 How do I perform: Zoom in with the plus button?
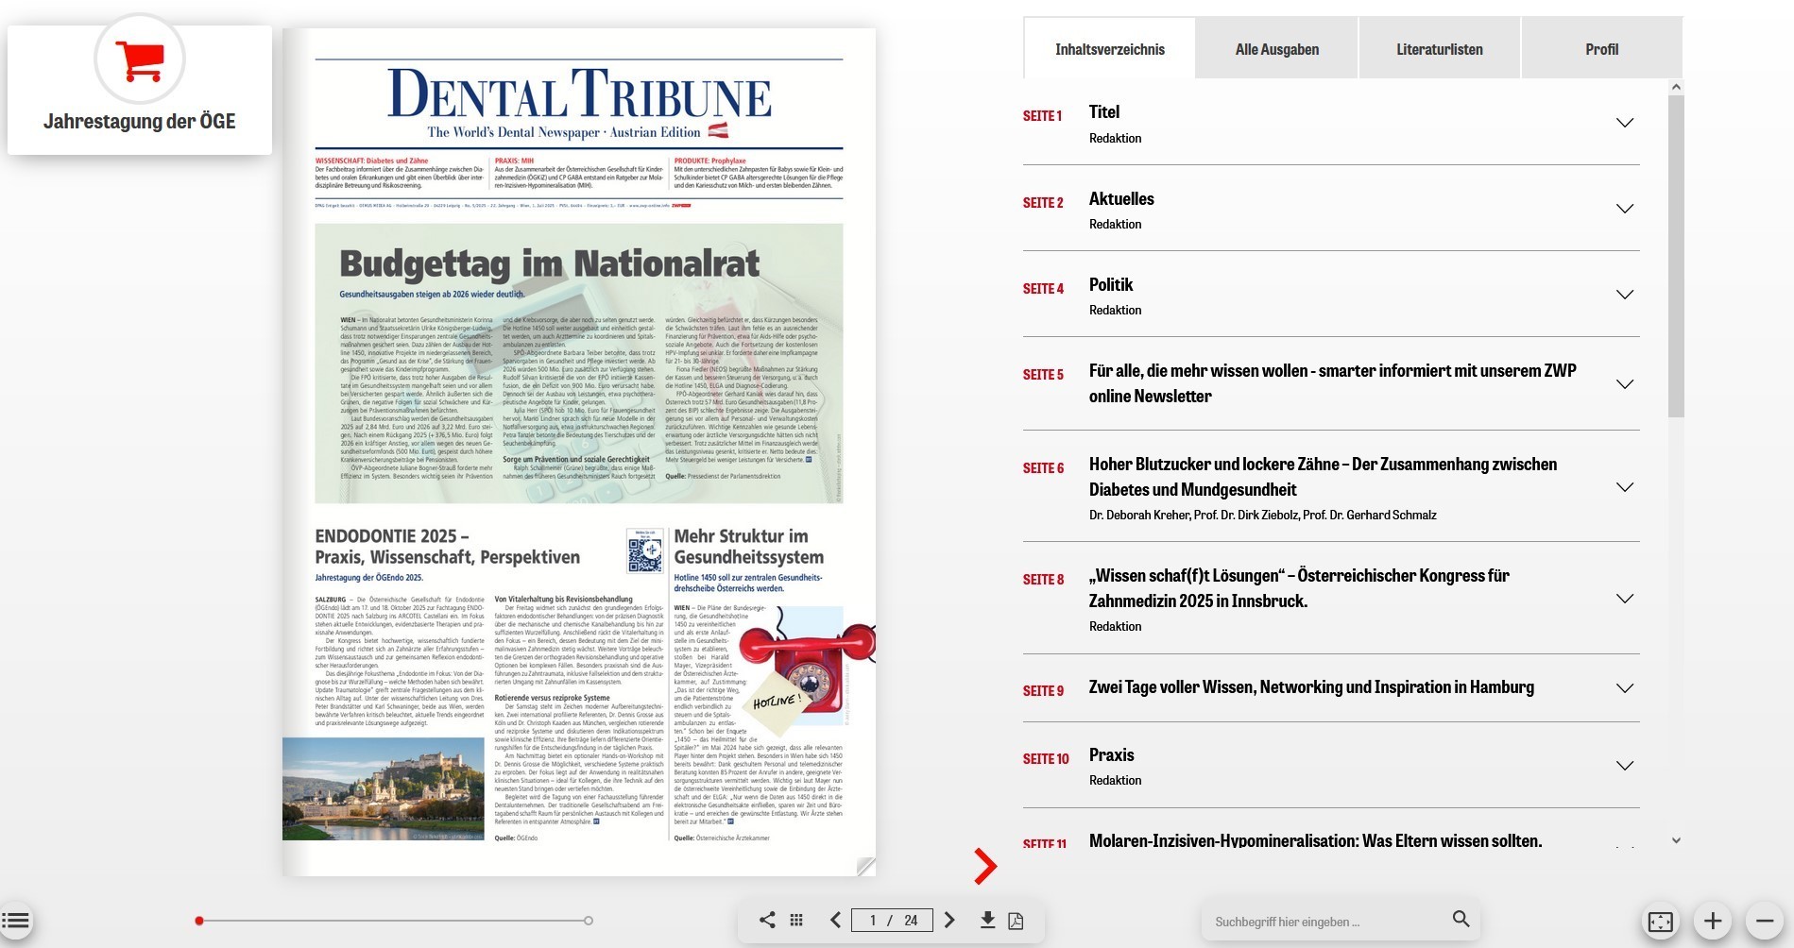[1713, 921]
